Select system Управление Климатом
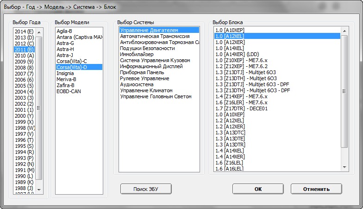This screenshot has height=209, width=363. 159,90
